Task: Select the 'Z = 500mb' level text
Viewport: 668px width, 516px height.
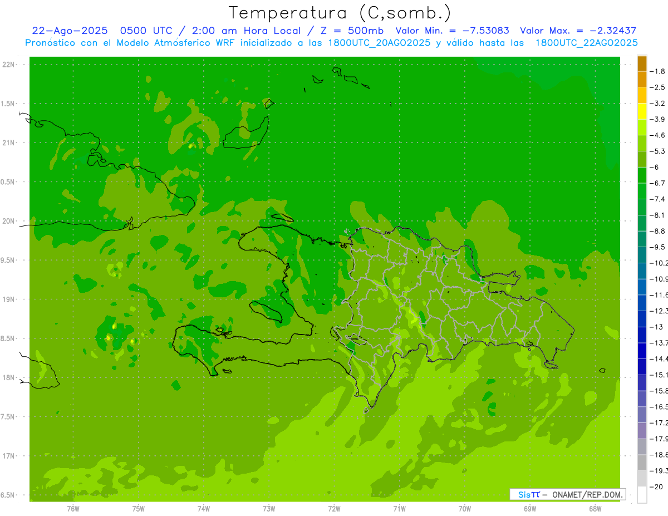Action: click(353, 31)
